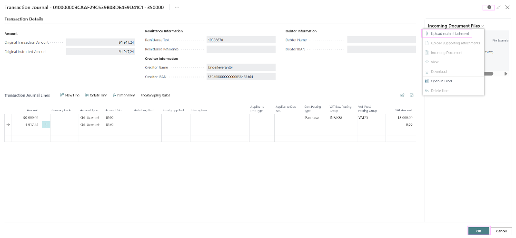The height and width of the screenshot is (238, 516).
Task: Click the Account Type column header
Action: [x=89, y=110]
